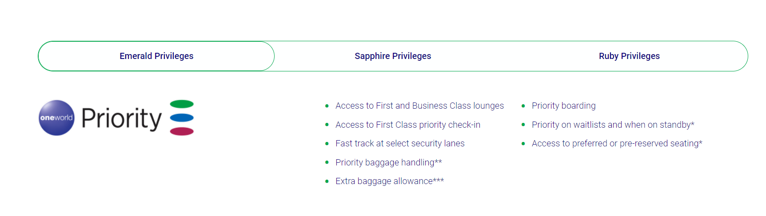Click the green emerald pill icon
This screenshot has width=766, height=216.
pos(182,104)
